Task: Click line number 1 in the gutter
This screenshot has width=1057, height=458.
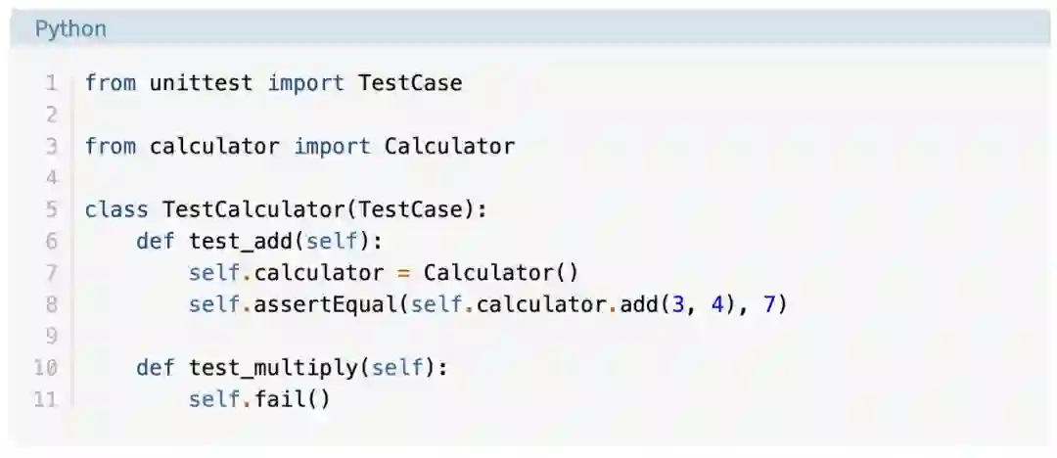Action: click(x=51, y=83)
